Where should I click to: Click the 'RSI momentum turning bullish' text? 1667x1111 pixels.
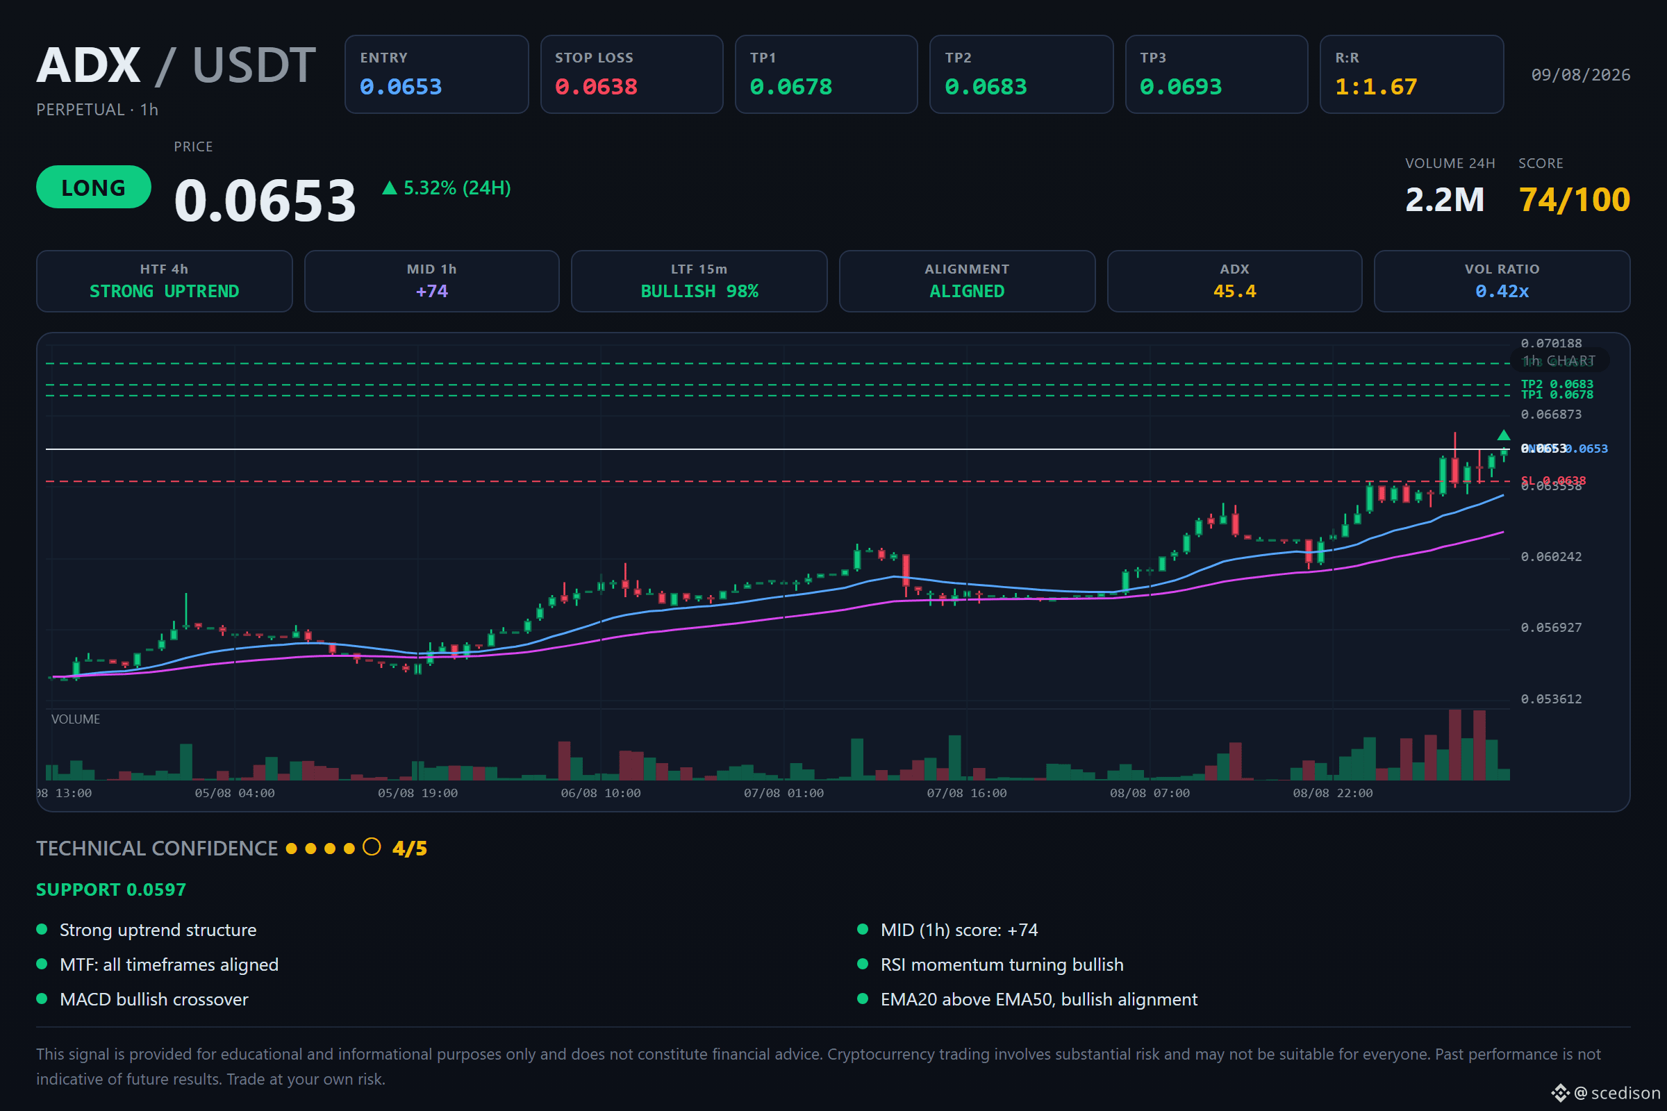click(1002, 965)
